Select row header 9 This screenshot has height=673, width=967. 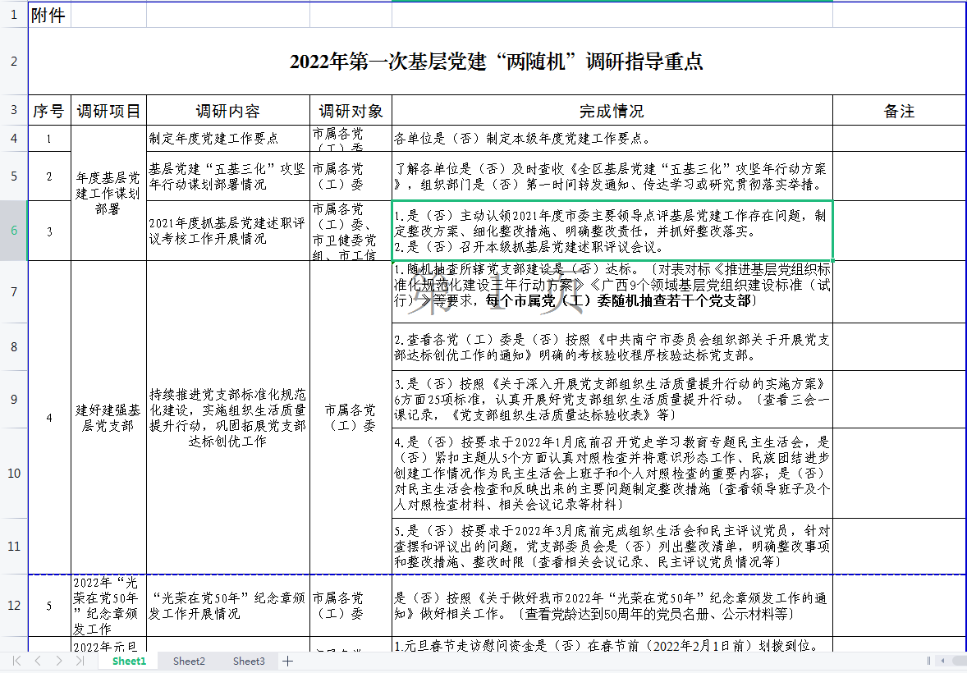pyautogui.click(x=14, y=399)
